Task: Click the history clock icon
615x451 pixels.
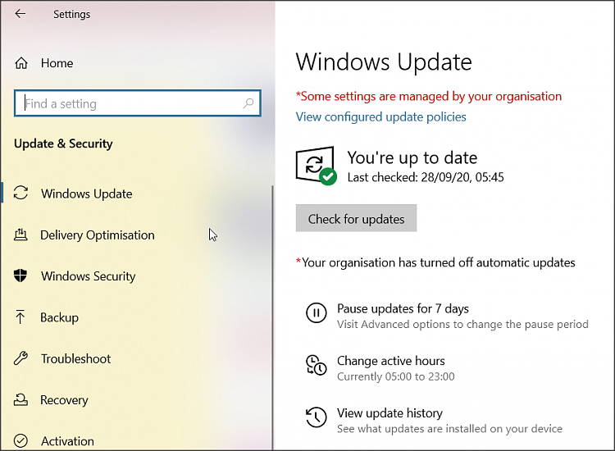Action: pyautogui.click(x=317, y=417)
